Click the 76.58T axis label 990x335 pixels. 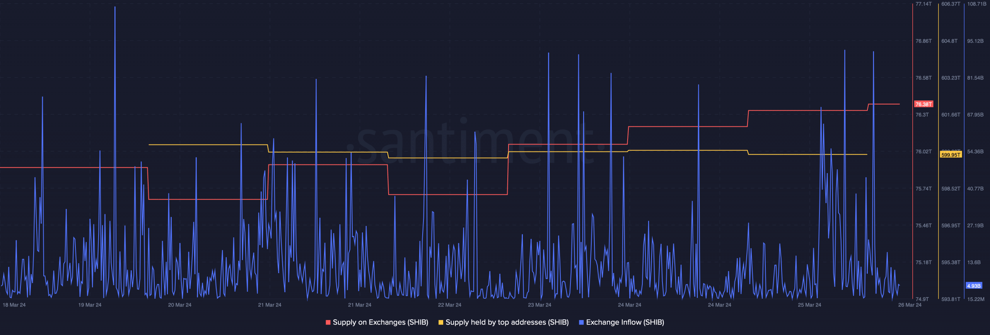point(923,78)
